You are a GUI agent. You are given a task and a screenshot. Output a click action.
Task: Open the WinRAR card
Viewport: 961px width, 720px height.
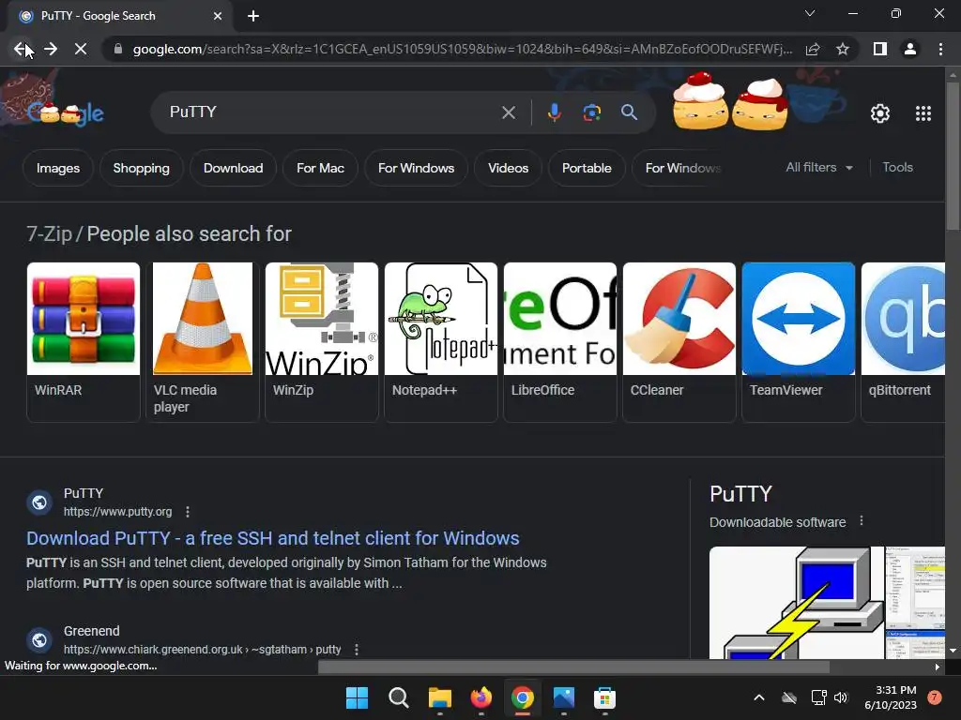click(84, 341)
